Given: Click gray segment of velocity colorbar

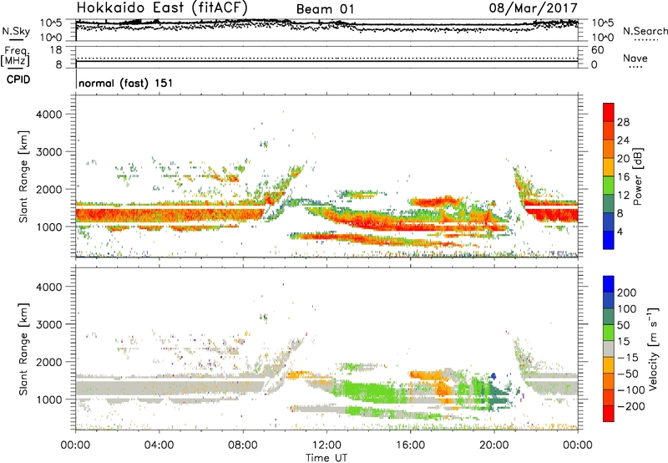Looking at the screenshot, I should 609,349.
